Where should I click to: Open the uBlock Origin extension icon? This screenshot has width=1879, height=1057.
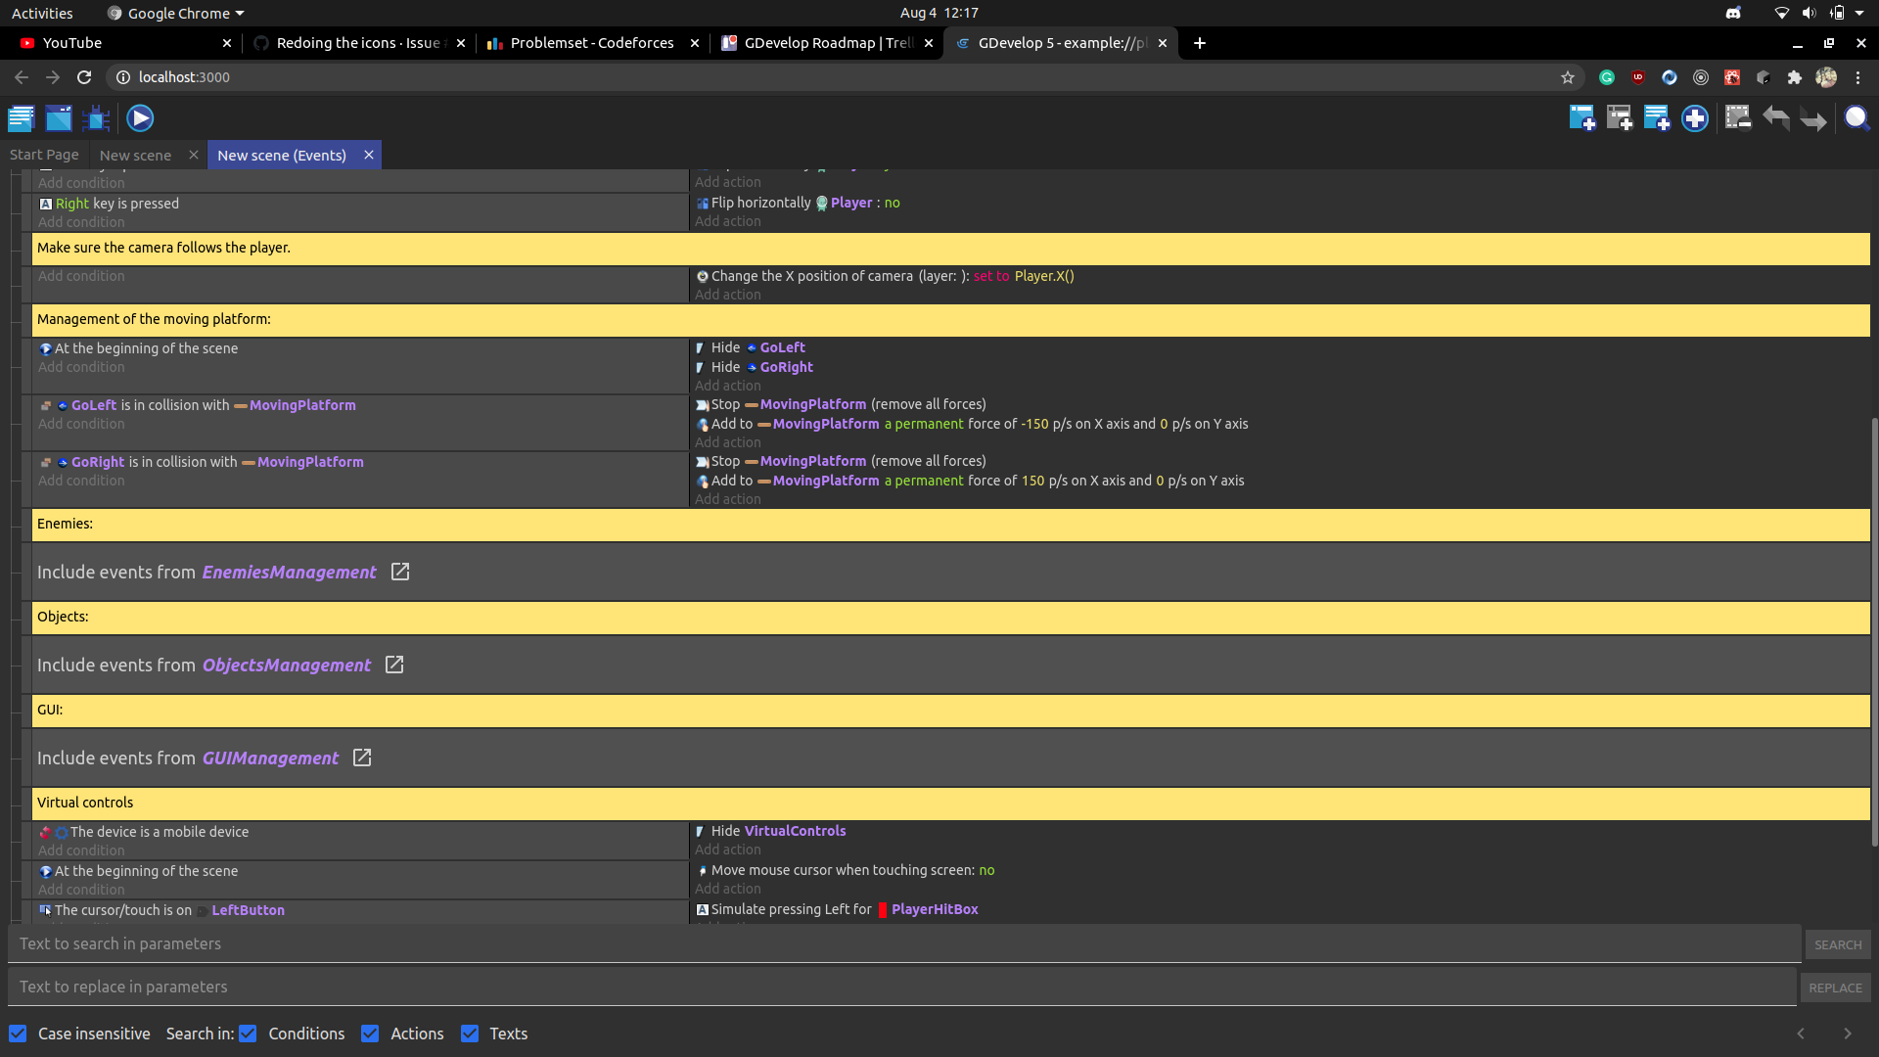click(x=1638, y=77)
